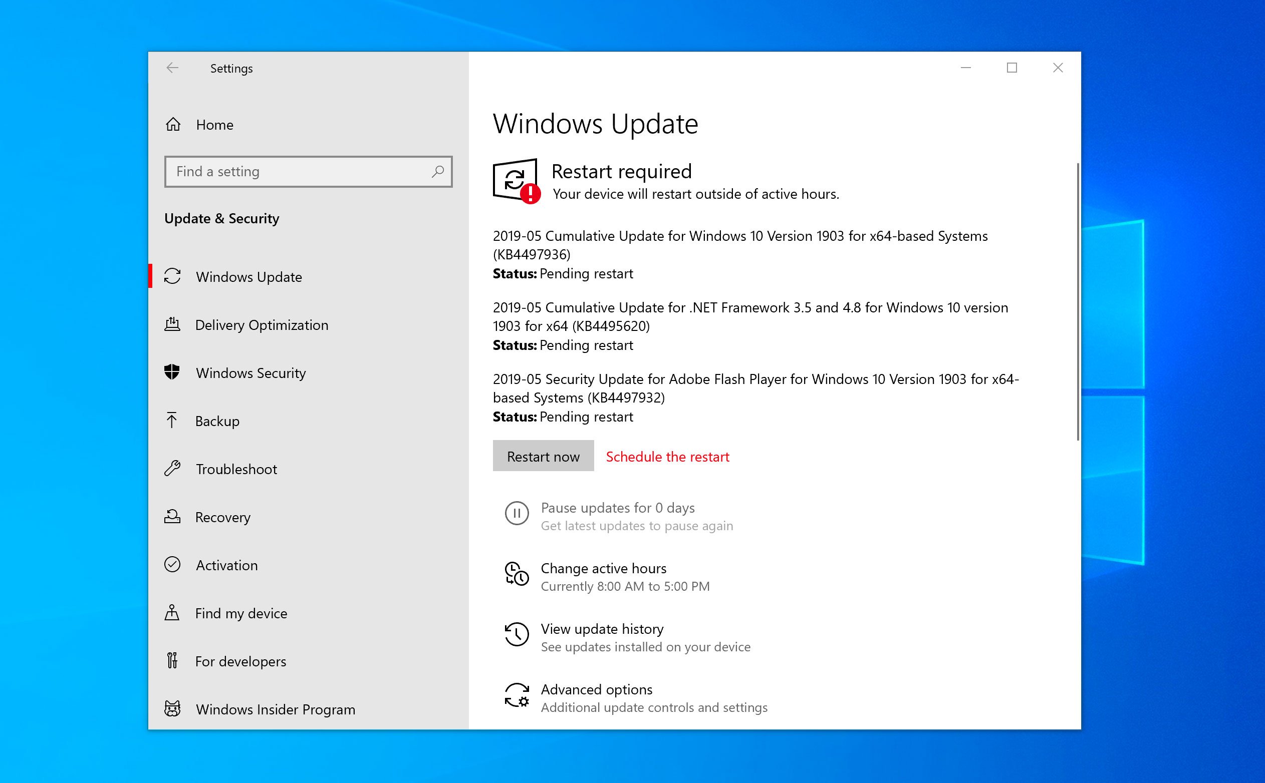Click the Advanced options gear sync icon
1265x783 pixels.
click(517, 695)
